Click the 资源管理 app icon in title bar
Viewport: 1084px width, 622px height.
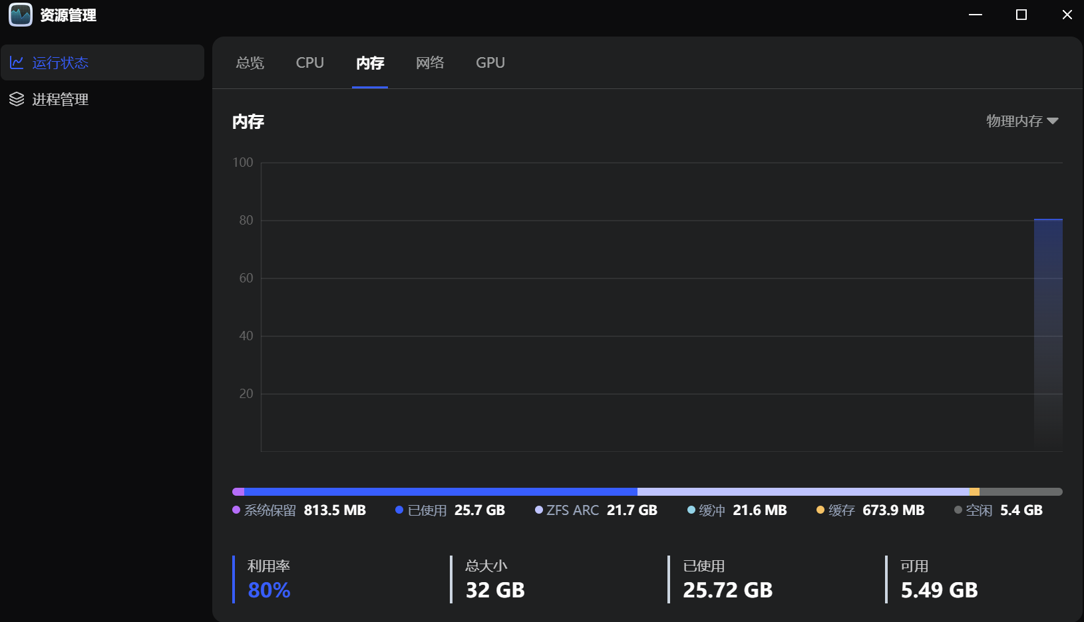(21, 15)
